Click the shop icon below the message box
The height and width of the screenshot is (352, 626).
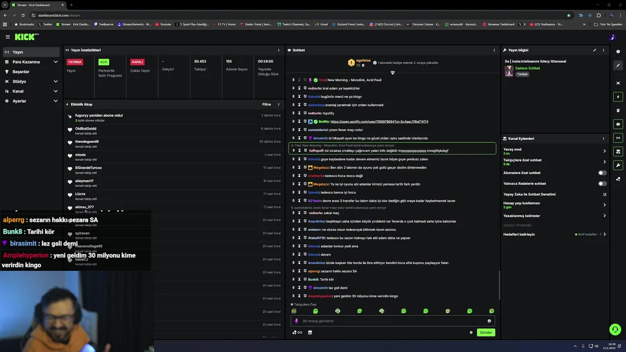coord(310,332)
